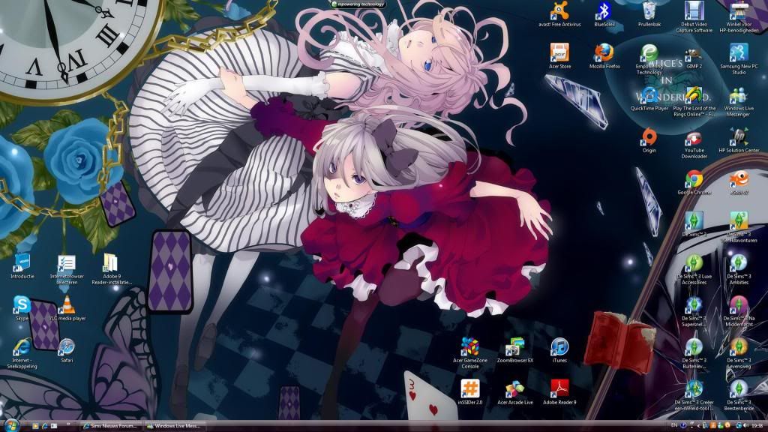The image size is (768, 432).
Task: Open De Sims 3 Creëer een-Wereld-tool
Action: pos(694,396)
